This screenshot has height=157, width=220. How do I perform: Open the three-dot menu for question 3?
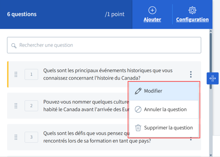tap(191, 139)
